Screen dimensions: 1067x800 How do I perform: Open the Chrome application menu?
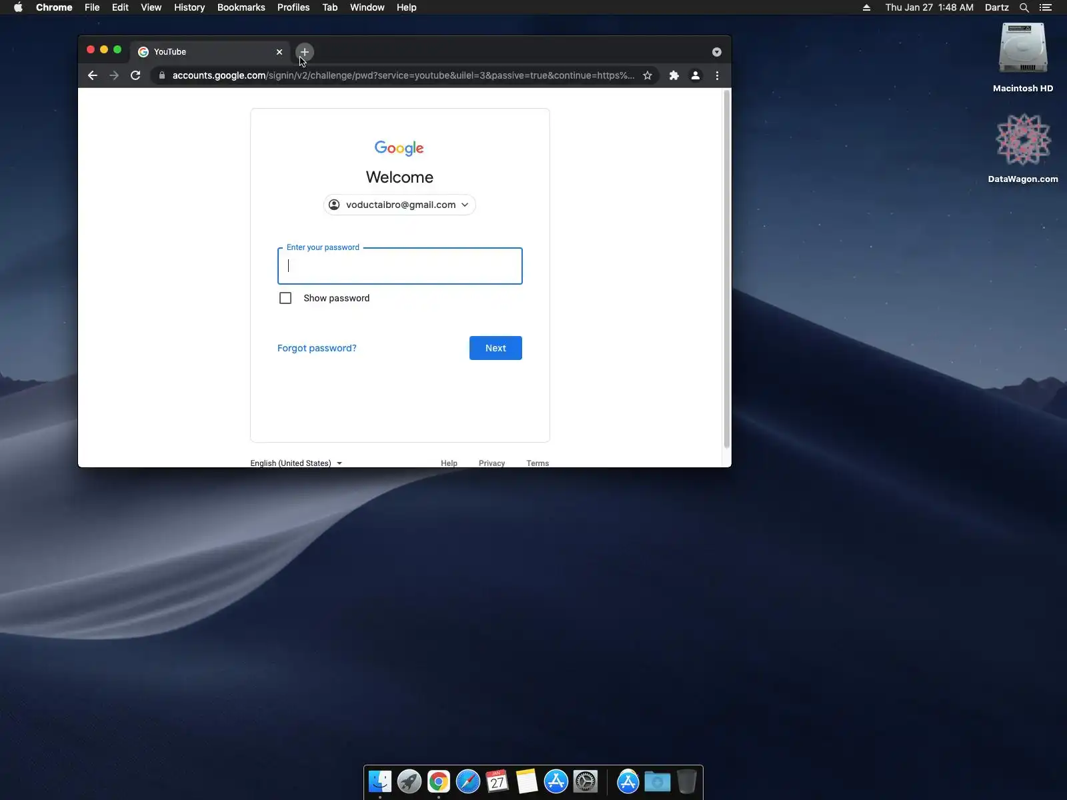point(54,7)
